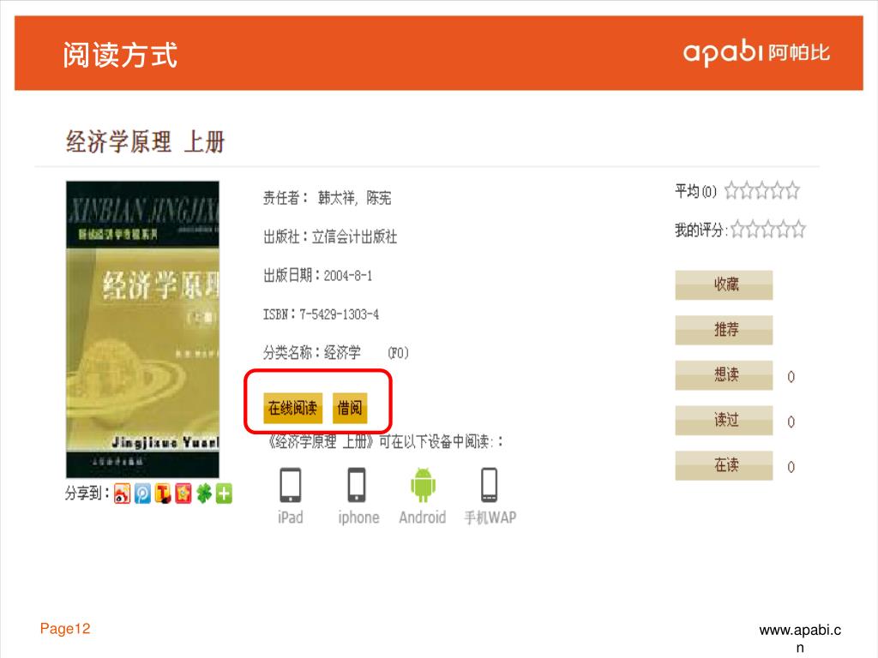Share via the green clover icon
This screenshot has width=878, height=658.
point(204,493)
